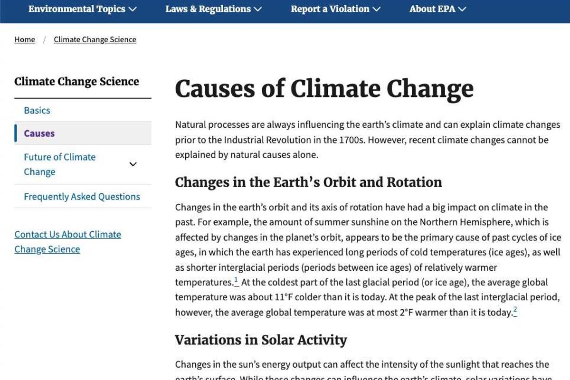
Task: Select the Causes sidebar item
Action: point(38,133)
